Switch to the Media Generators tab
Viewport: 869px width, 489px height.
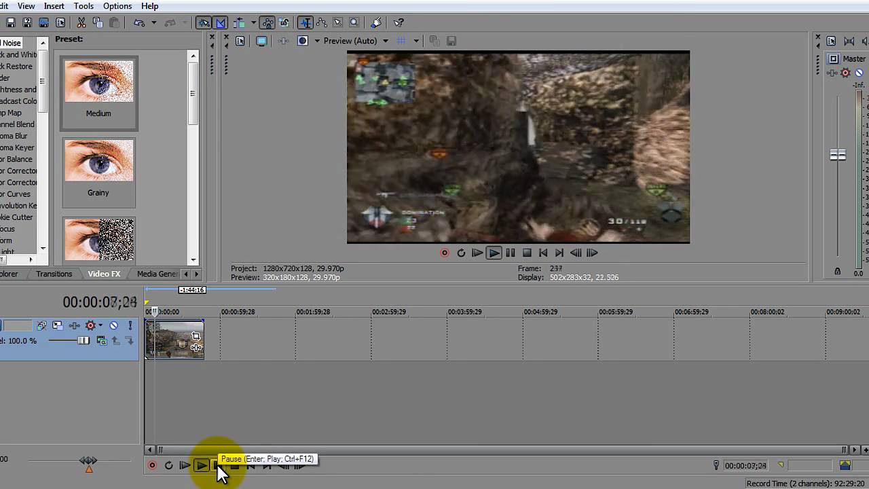coord(158,274)
